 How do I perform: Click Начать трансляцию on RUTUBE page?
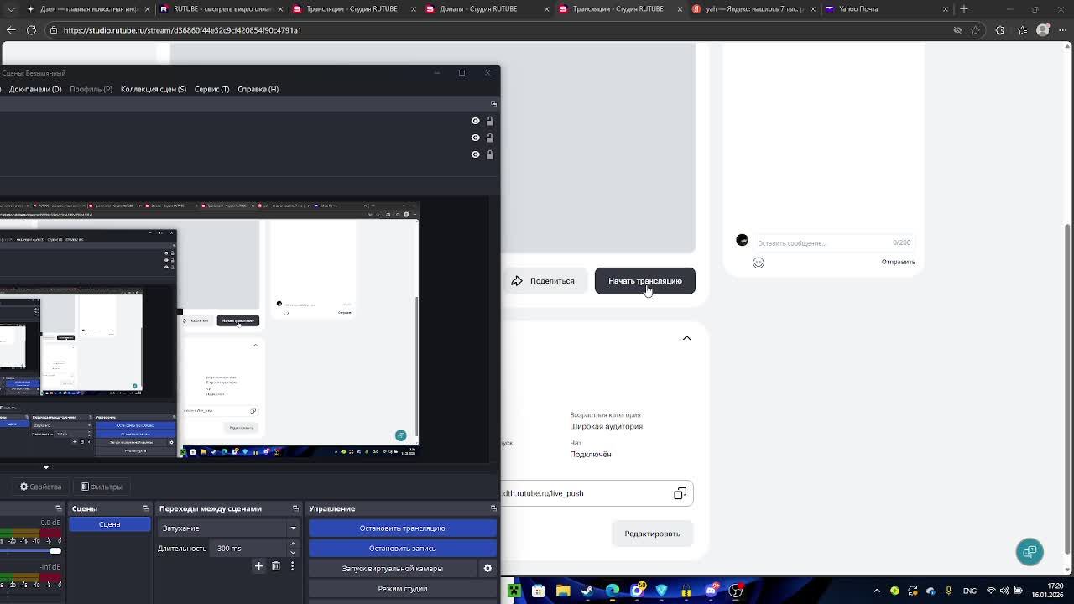coord(644,281)
